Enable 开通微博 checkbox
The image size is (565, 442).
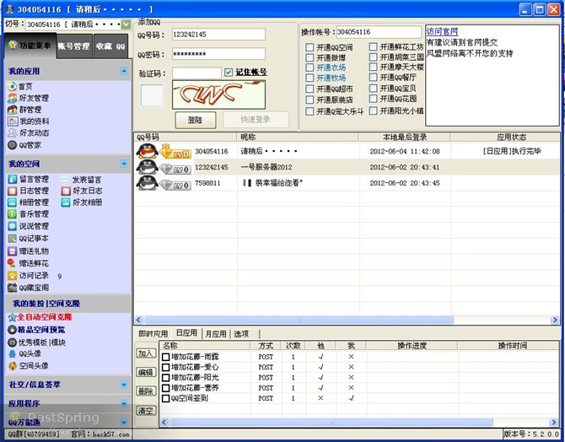click(x=309, y=57)
